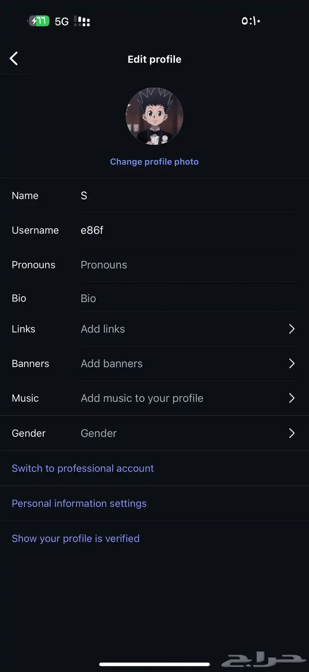Tap Change profile photo link
This screenshot has height=672, width=309.
[154, 162]
